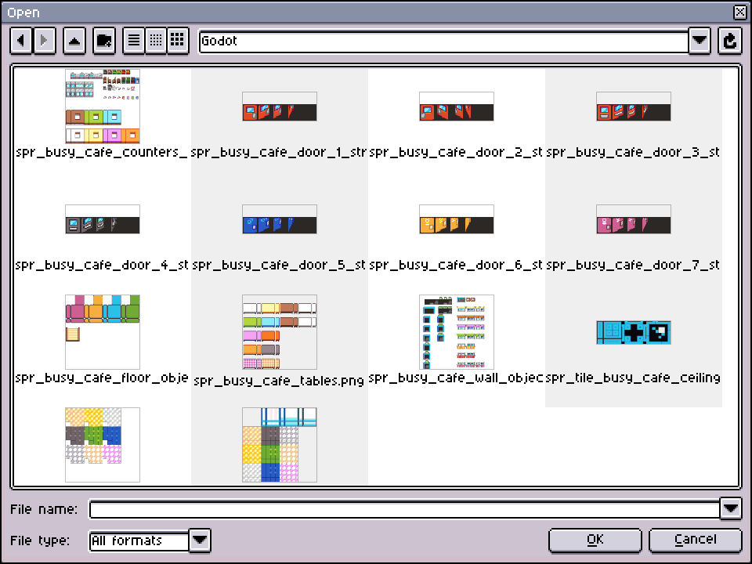Select the spr_busy_cafe_door_1 red door thumbnail
The width and height of the screenshot is (752, 564).
tap(280, 107)
